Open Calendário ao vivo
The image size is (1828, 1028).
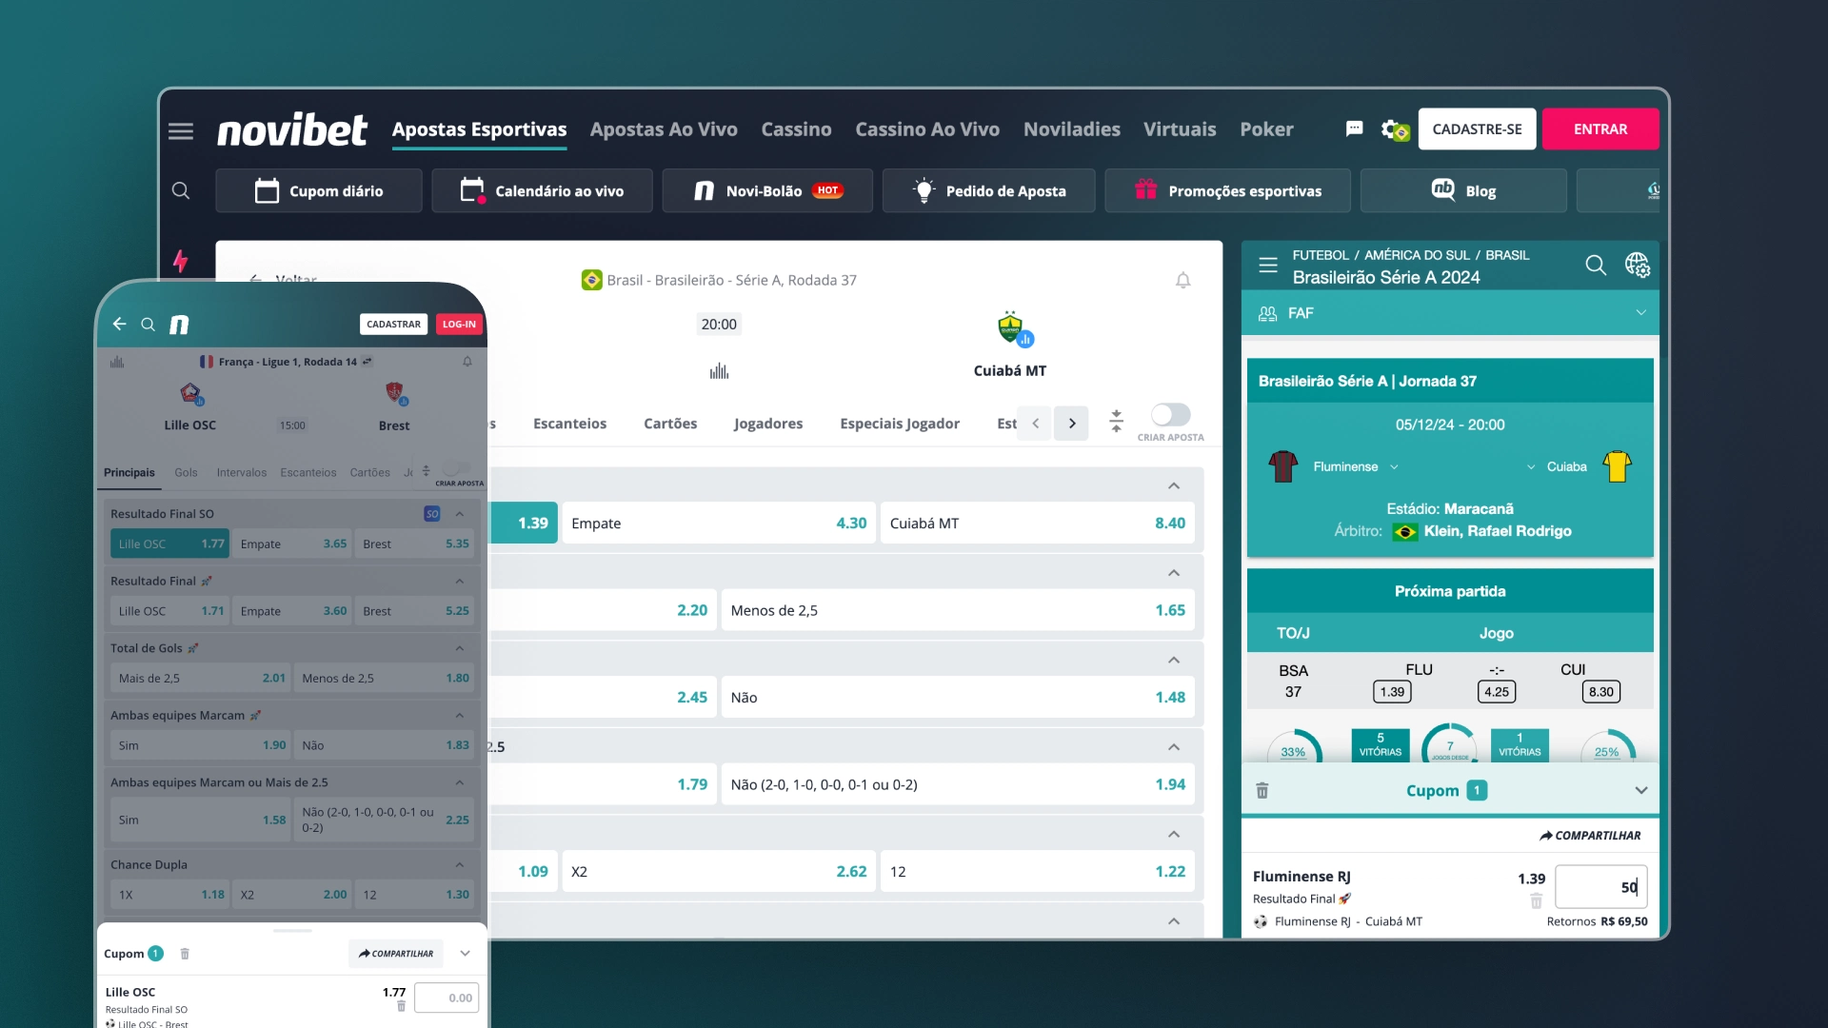coord(542,190)
